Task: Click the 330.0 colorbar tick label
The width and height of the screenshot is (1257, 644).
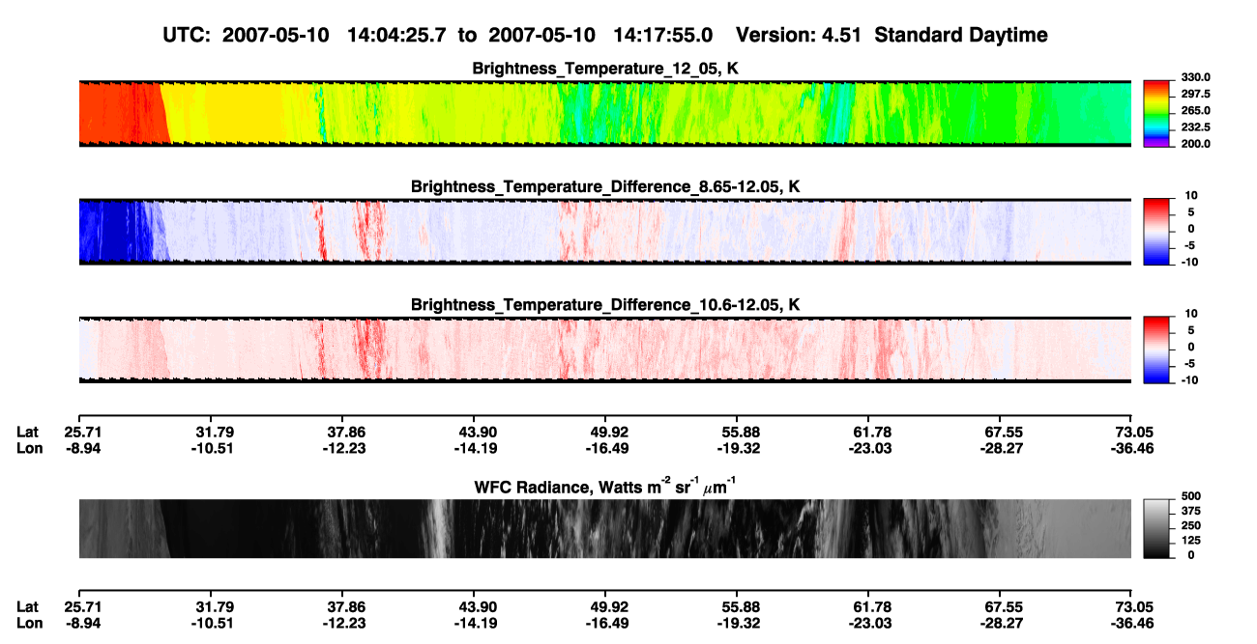Action: pos(1197,77)
